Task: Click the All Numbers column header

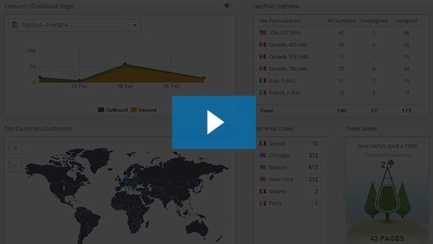Action: coord(341,21)
